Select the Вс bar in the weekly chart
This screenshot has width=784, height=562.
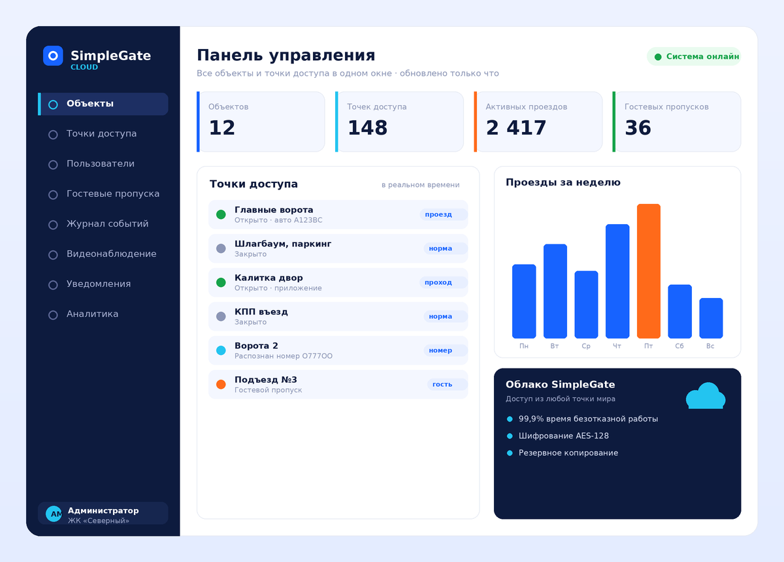711,318
